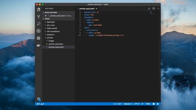Image resolution: width=196 pixels, height=110 pixels.
Task: Click the EXPLORER panel title
Action: (x=49, y=9)
